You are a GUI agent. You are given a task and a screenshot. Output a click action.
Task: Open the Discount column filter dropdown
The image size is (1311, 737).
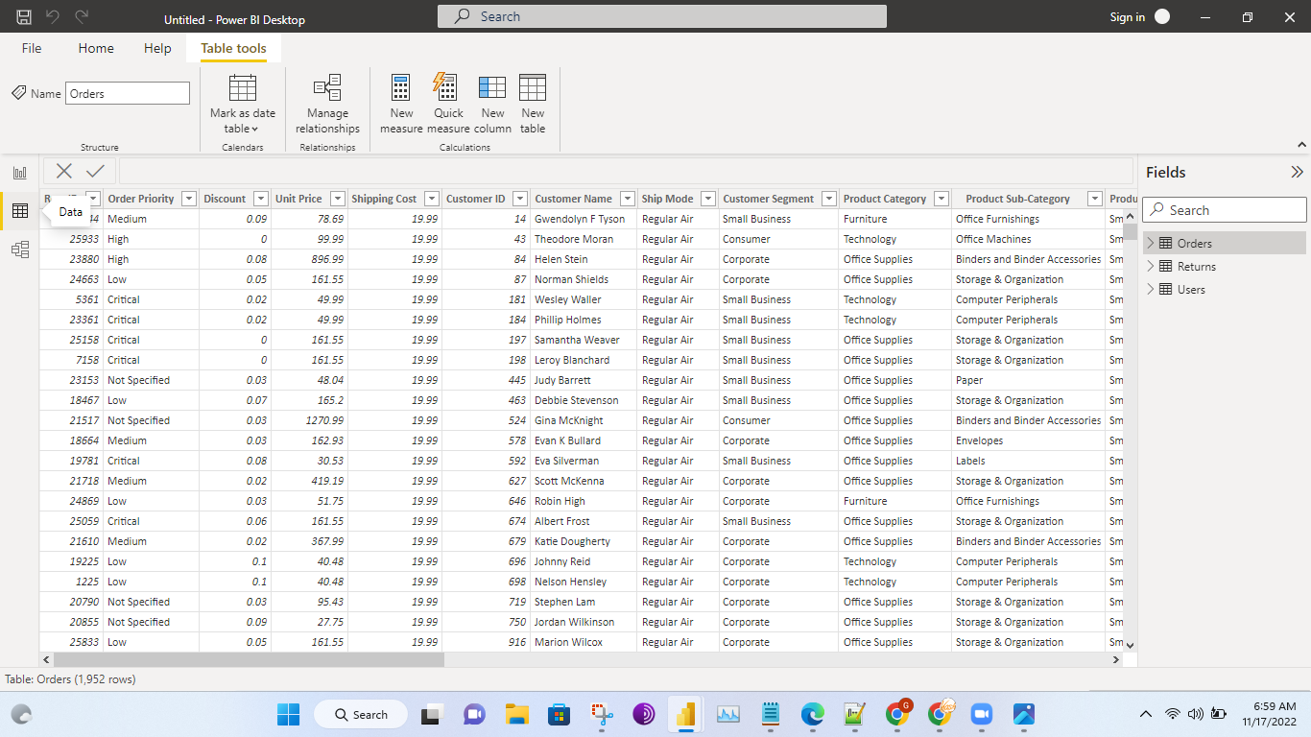pos(260,199)
